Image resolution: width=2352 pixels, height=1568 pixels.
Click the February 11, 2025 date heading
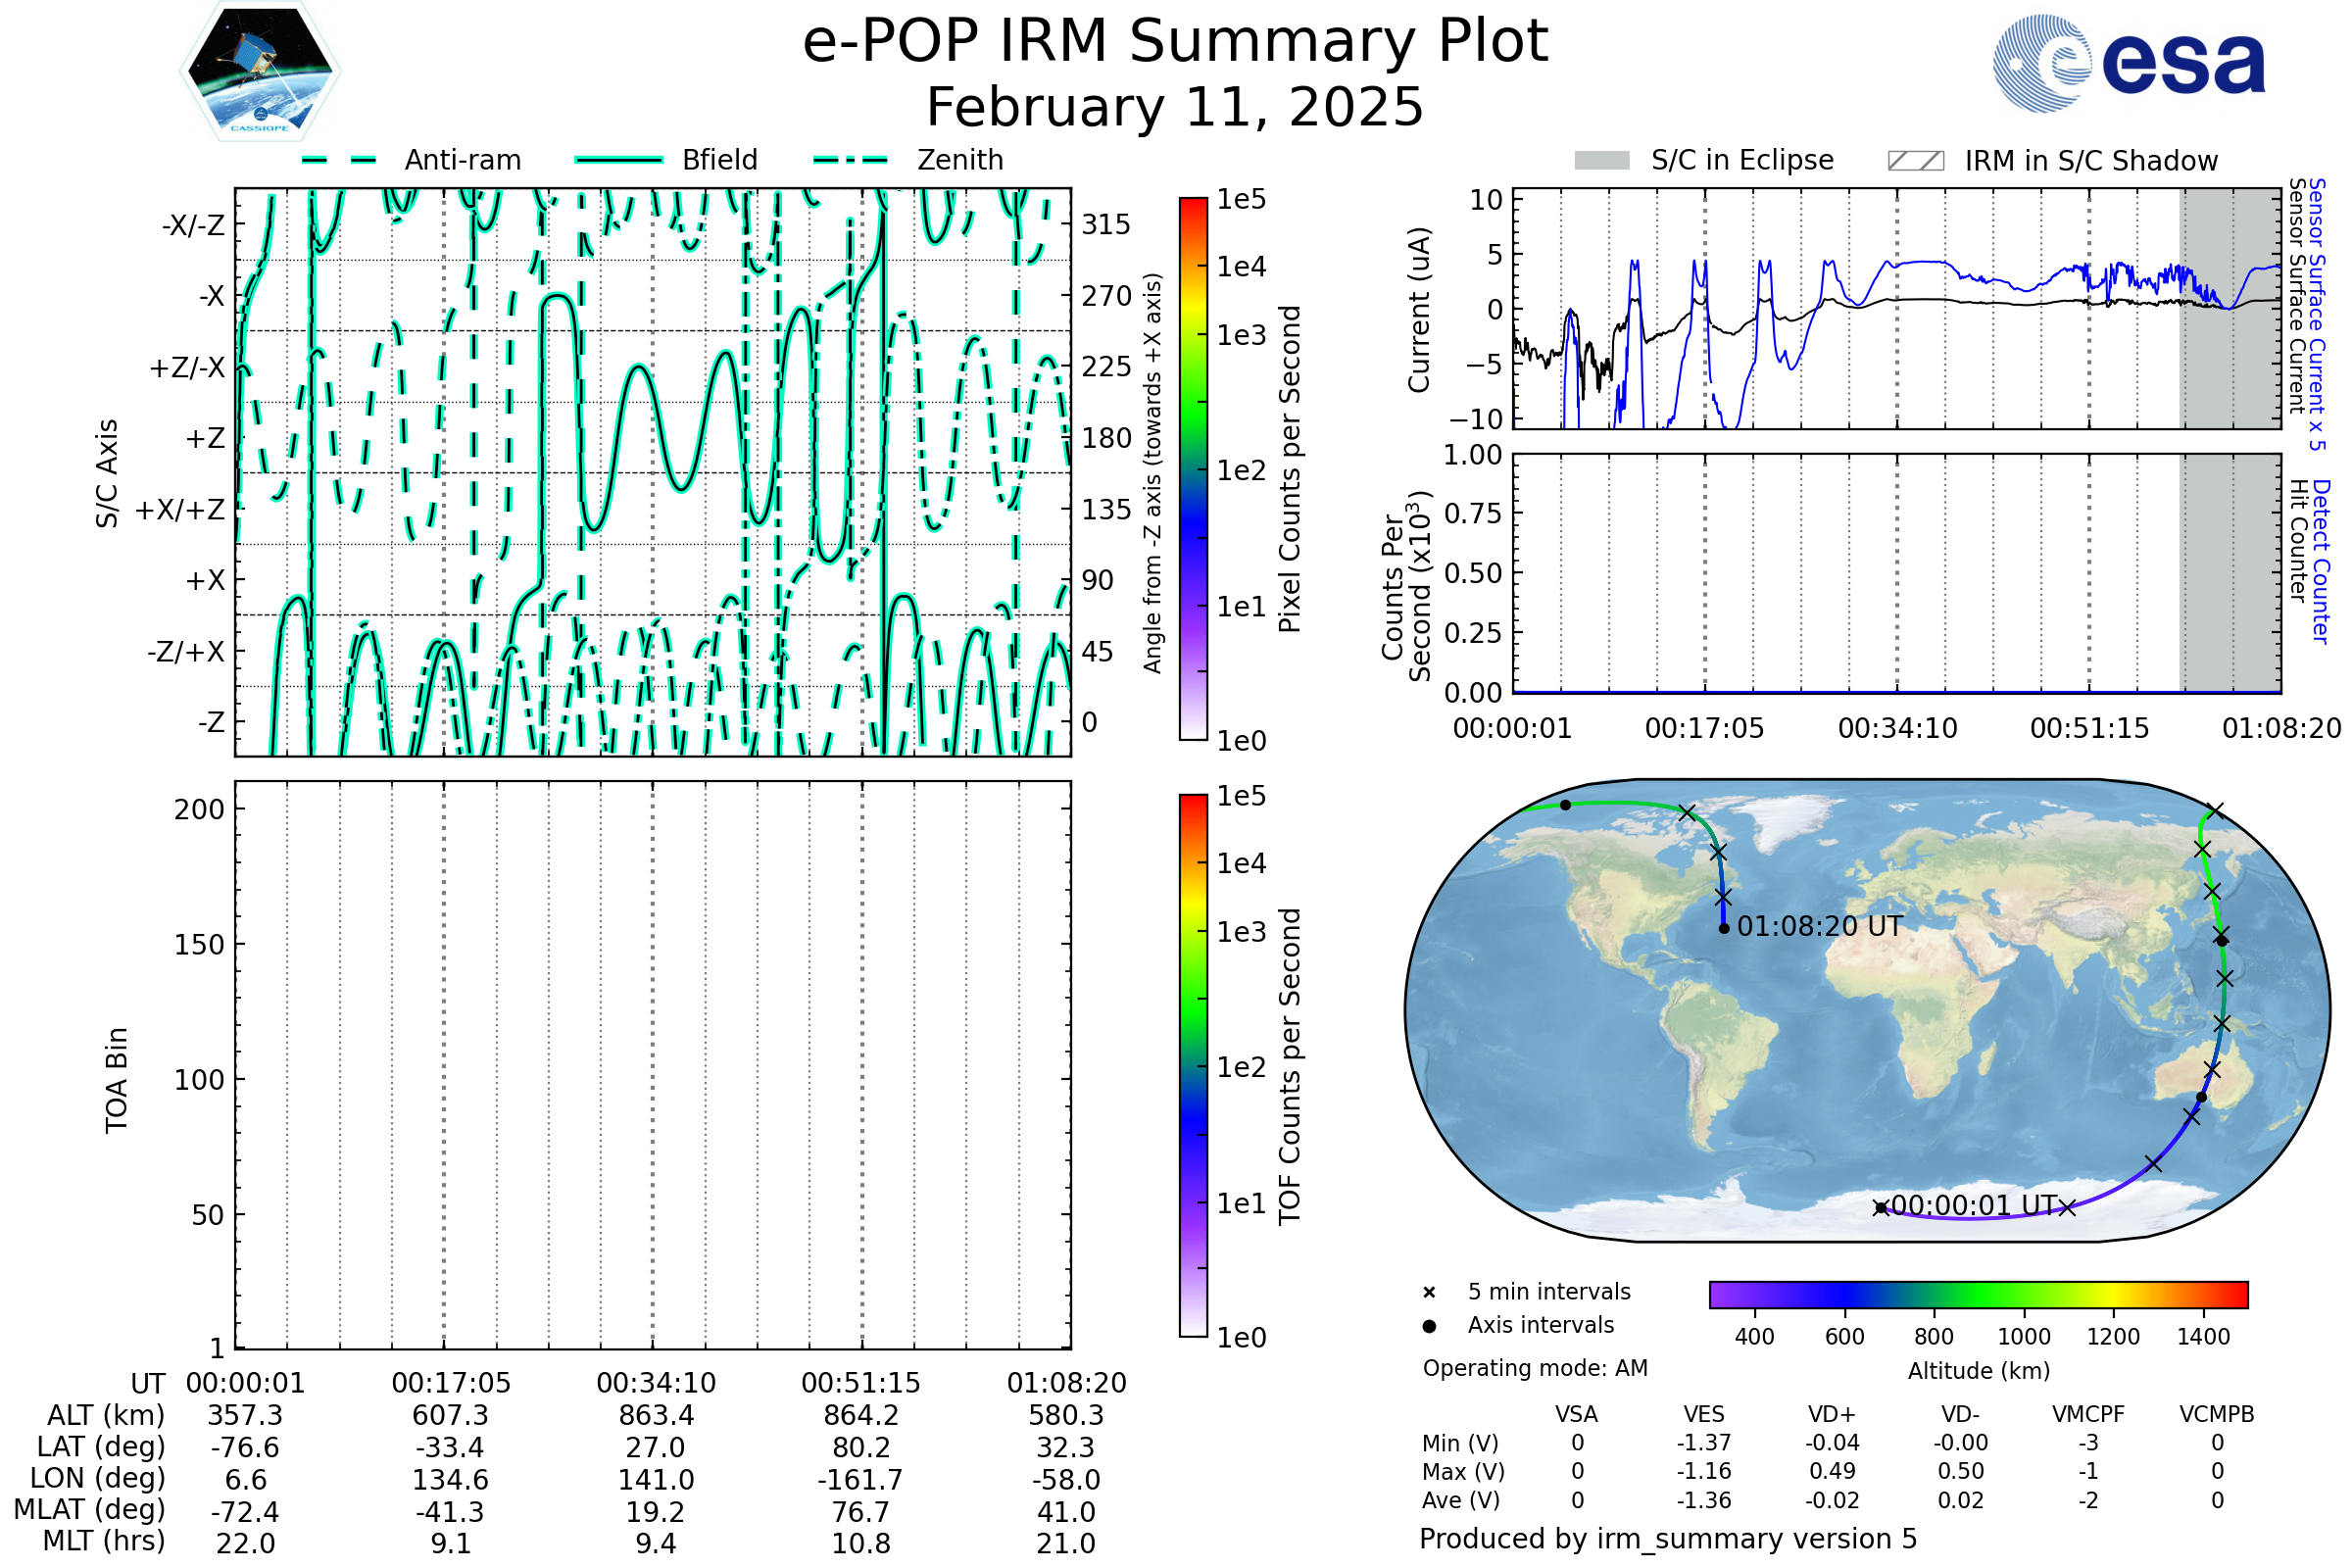pos(1175,108)
